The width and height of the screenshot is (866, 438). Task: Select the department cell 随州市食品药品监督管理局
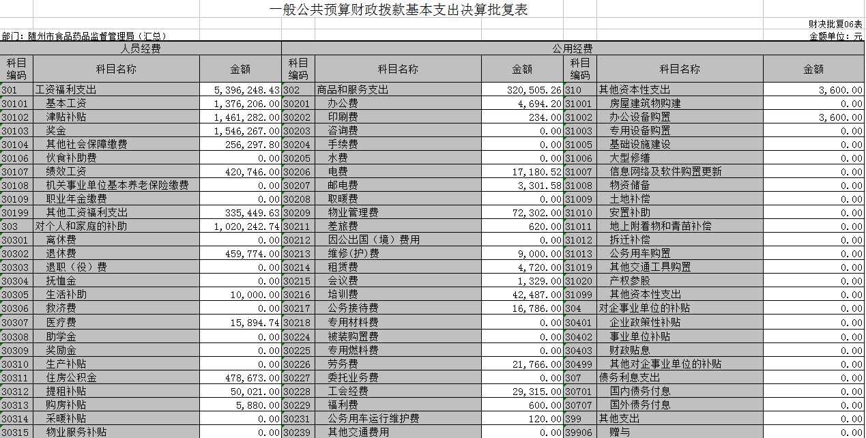(x=84, y=36)
